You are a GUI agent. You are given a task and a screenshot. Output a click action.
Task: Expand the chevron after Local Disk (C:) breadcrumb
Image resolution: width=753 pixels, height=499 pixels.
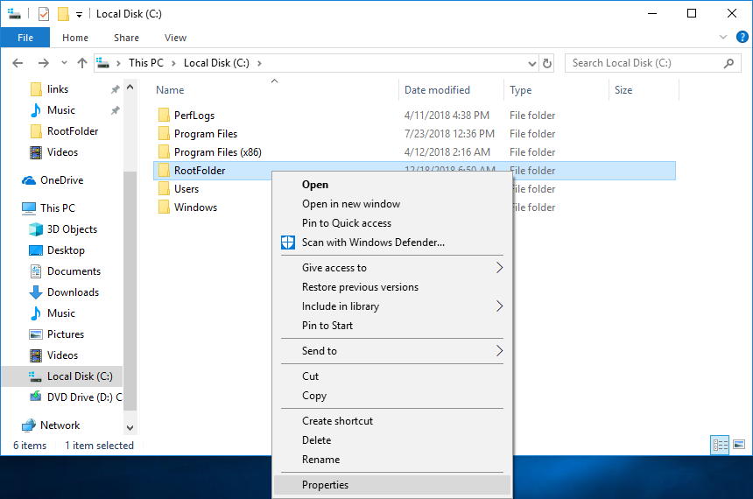(x=259, y=63)
